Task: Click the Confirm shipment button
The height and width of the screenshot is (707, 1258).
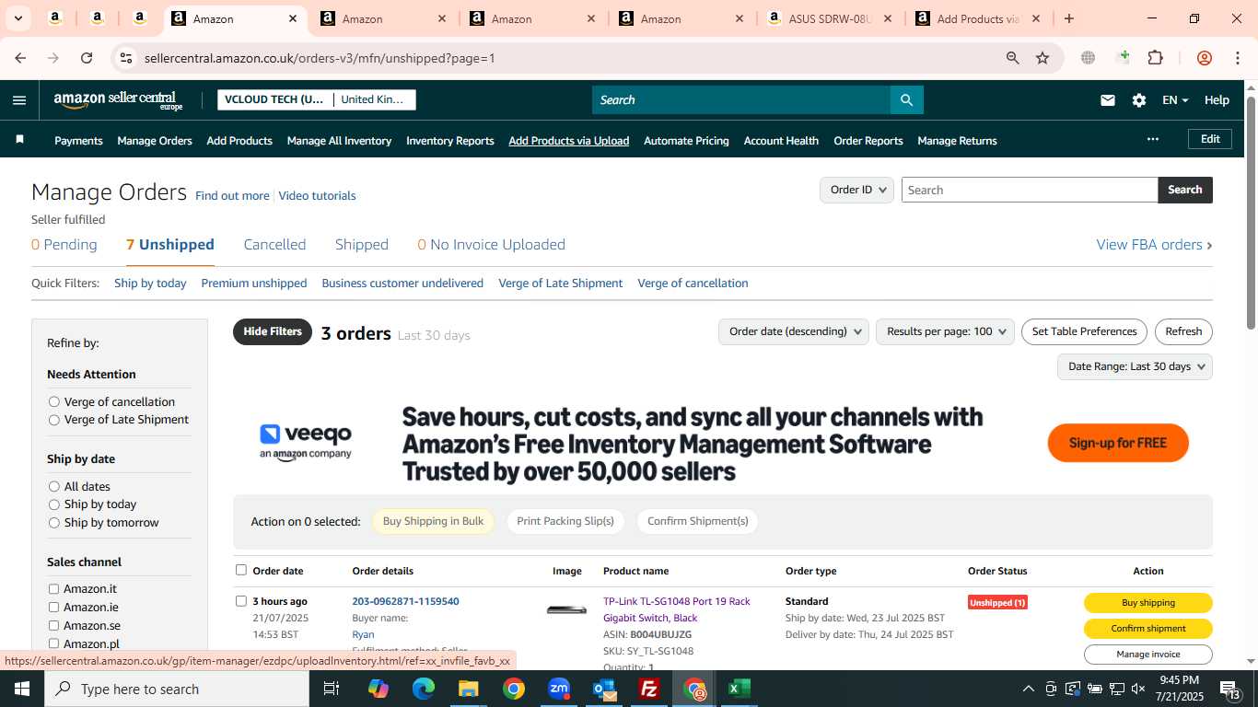Action: coord(1147,629)
